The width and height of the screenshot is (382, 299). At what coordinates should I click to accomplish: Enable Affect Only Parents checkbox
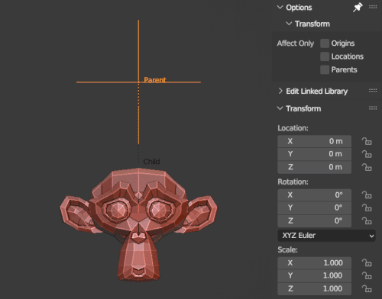tap(325, 69)
